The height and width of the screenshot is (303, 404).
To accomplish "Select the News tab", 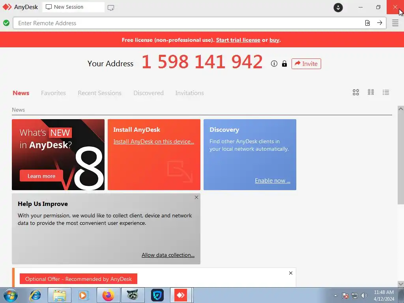I will 21,93.
